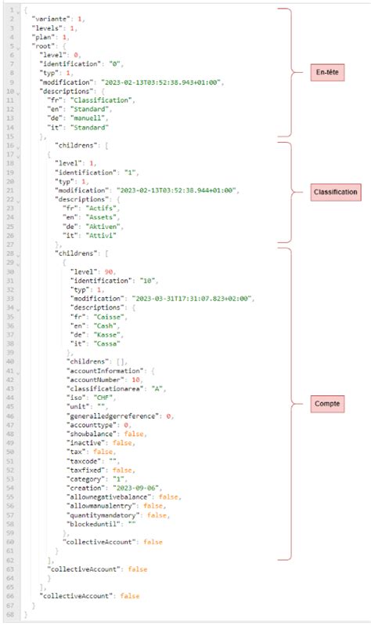
Task: Click the "identification": "10" entry
Action: pos(114,281)
